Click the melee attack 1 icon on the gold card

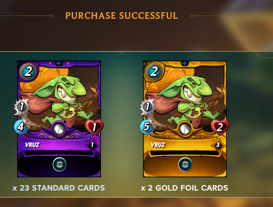[x=147, y=106]
